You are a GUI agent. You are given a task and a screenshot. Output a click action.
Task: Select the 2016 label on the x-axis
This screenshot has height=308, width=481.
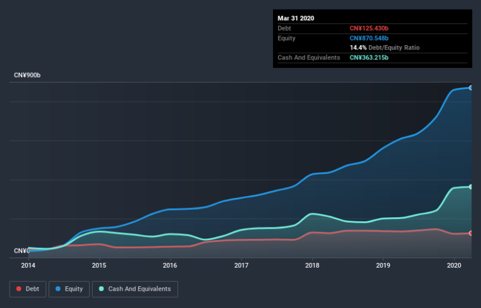coord(170,265)
